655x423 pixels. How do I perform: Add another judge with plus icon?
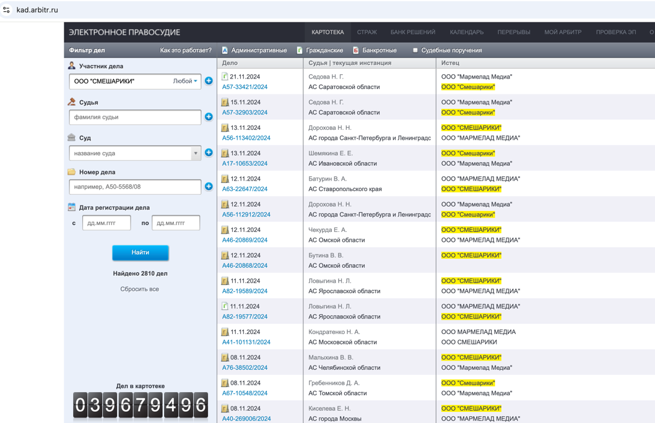point(209,117)
